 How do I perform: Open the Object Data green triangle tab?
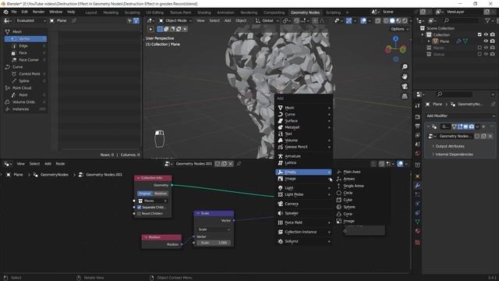(x=418, y=222)
